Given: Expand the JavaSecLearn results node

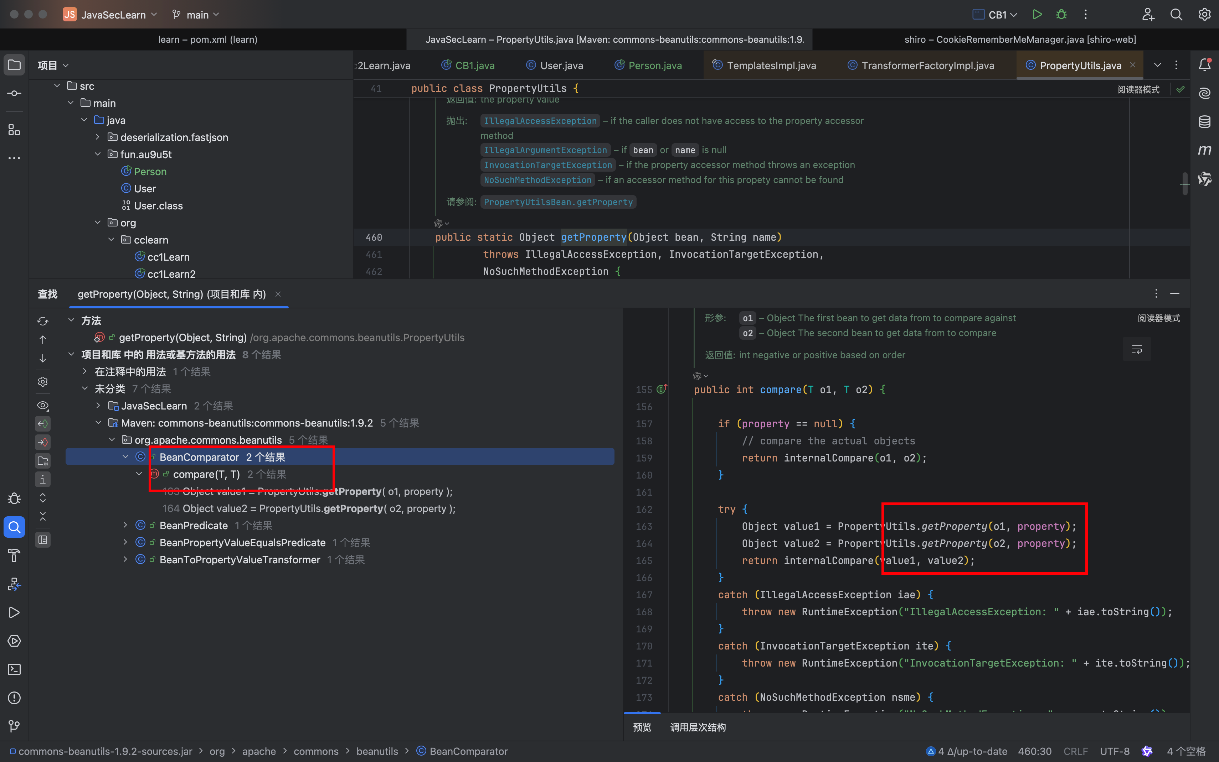Looking at the screenshot, I should point(98,405).
